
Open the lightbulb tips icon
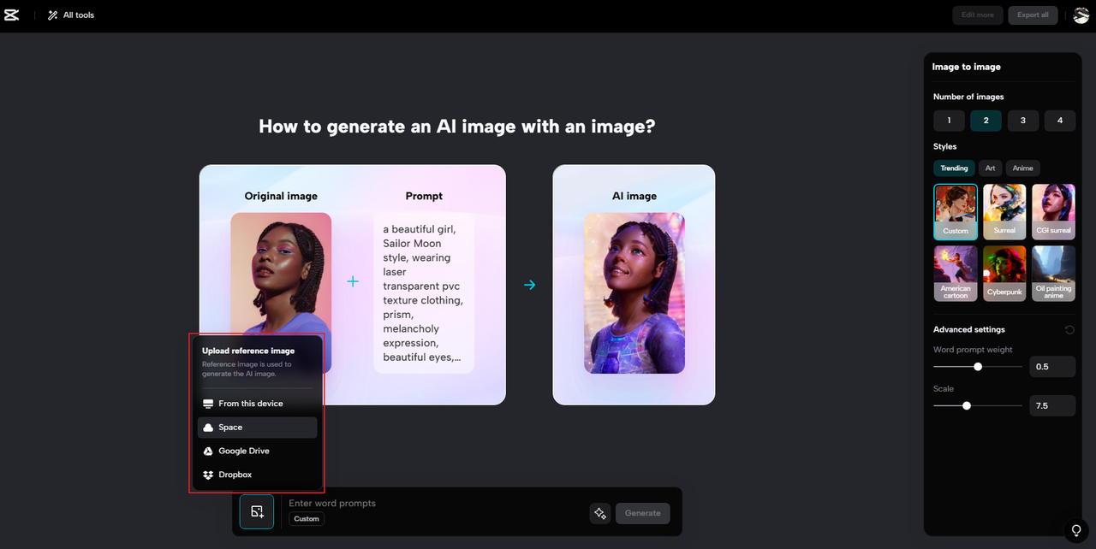(1077, 530)
